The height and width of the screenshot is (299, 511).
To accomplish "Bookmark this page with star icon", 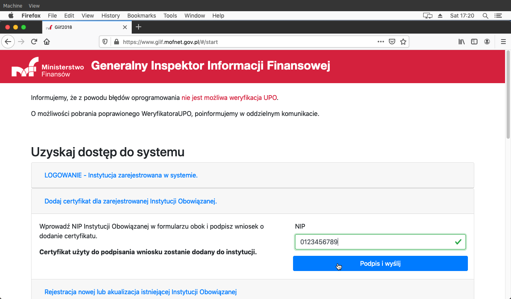I will click(x=403, y=42).
